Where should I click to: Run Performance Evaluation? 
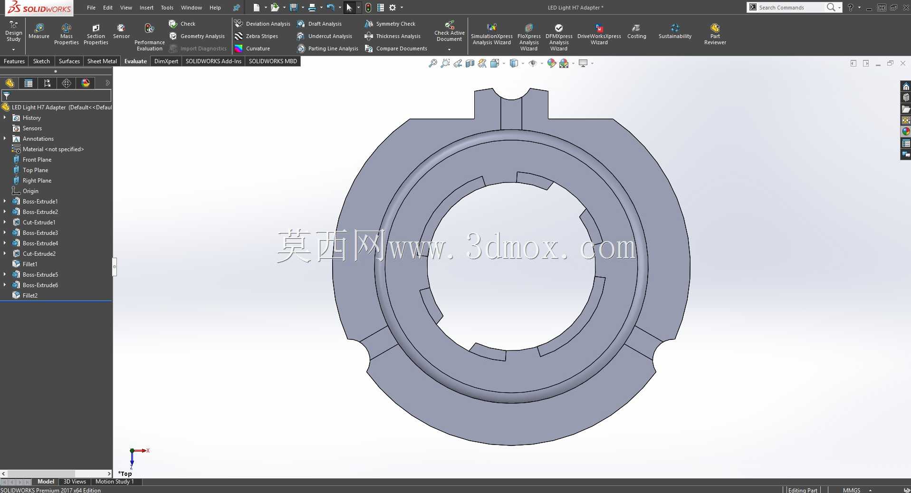coord(150,38)
